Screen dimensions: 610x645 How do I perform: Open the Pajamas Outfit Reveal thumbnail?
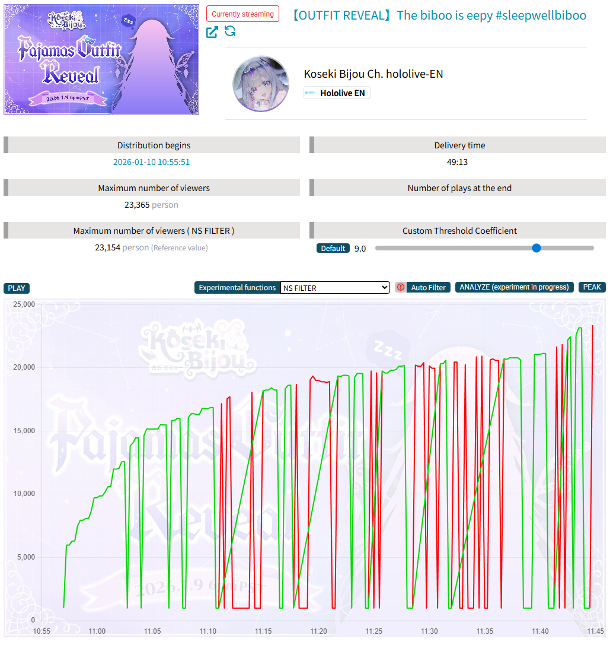coord(101,60)
